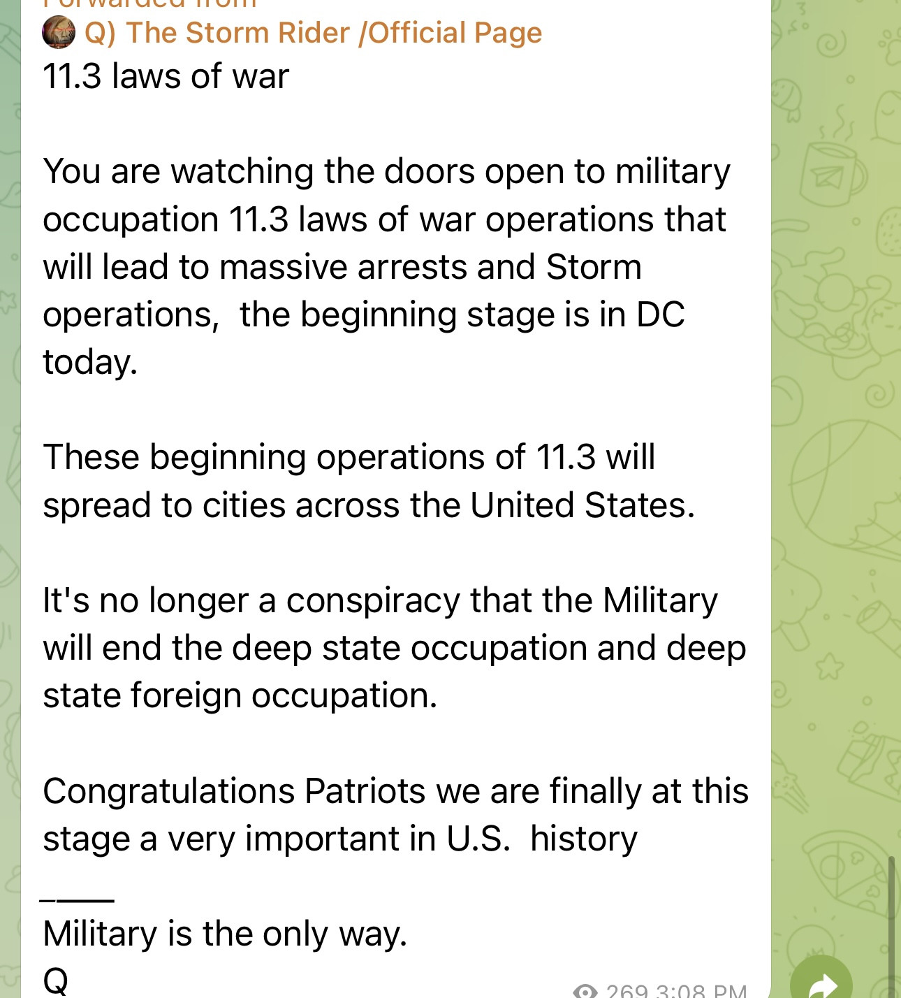This screenshot has height=998, width=901.
Task: Click the wallpaper strip left of the bubble
Action: coord(10,489)
